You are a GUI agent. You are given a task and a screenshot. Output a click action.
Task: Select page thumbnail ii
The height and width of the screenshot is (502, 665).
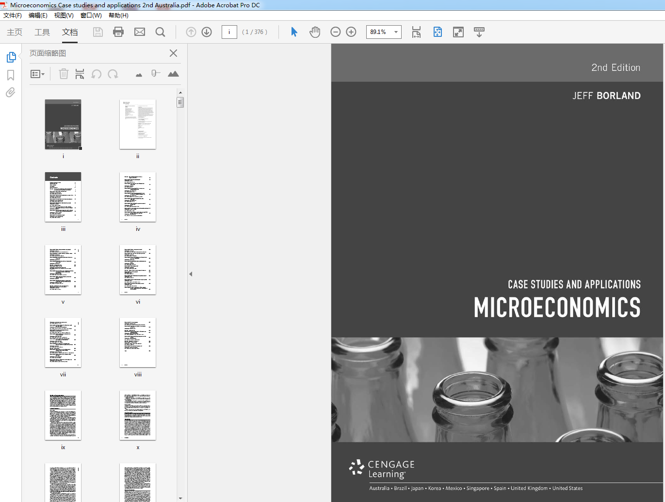[138, 124]
